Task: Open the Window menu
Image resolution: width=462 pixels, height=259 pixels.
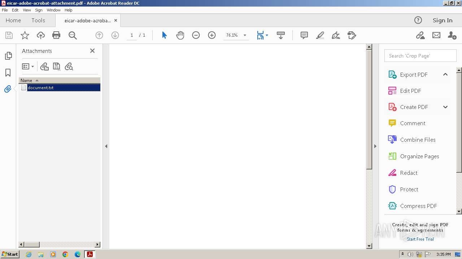Action: [53, 10]
